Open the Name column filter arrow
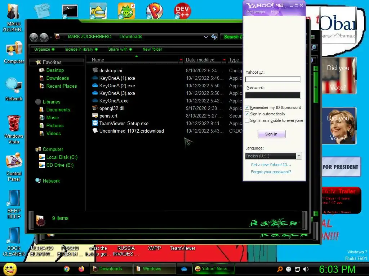The width and height of the screenshot is (369, 276). tap(181, 60)
